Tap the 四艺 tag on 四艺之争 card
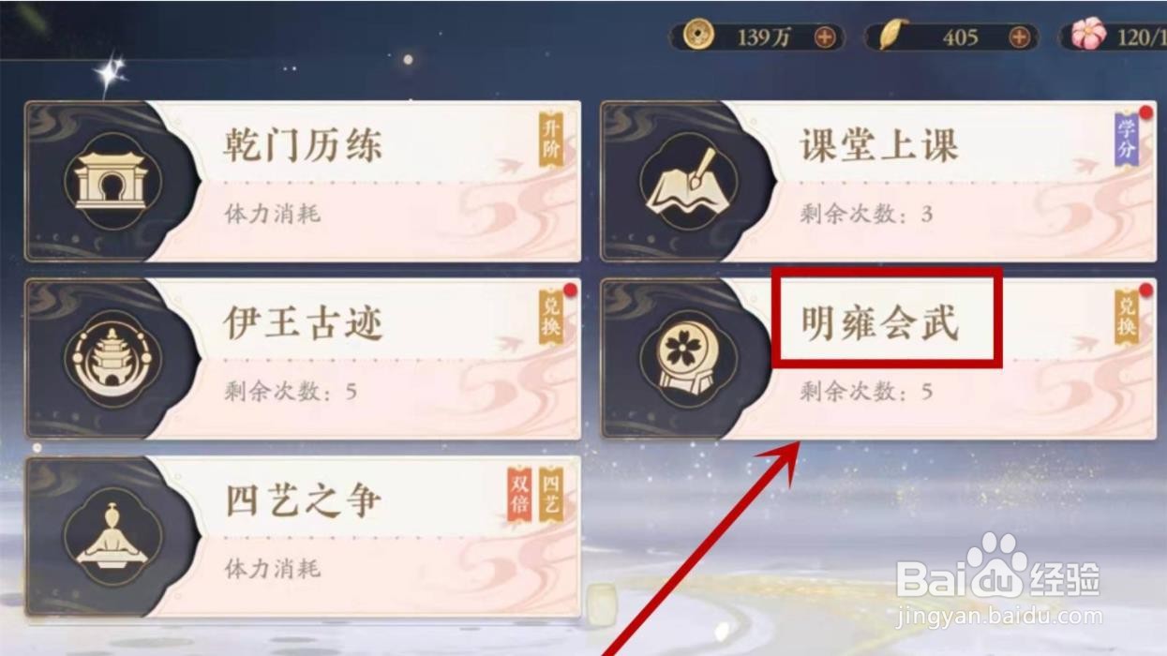Viewport: 1167px width, 656px height. click(551, 495)
